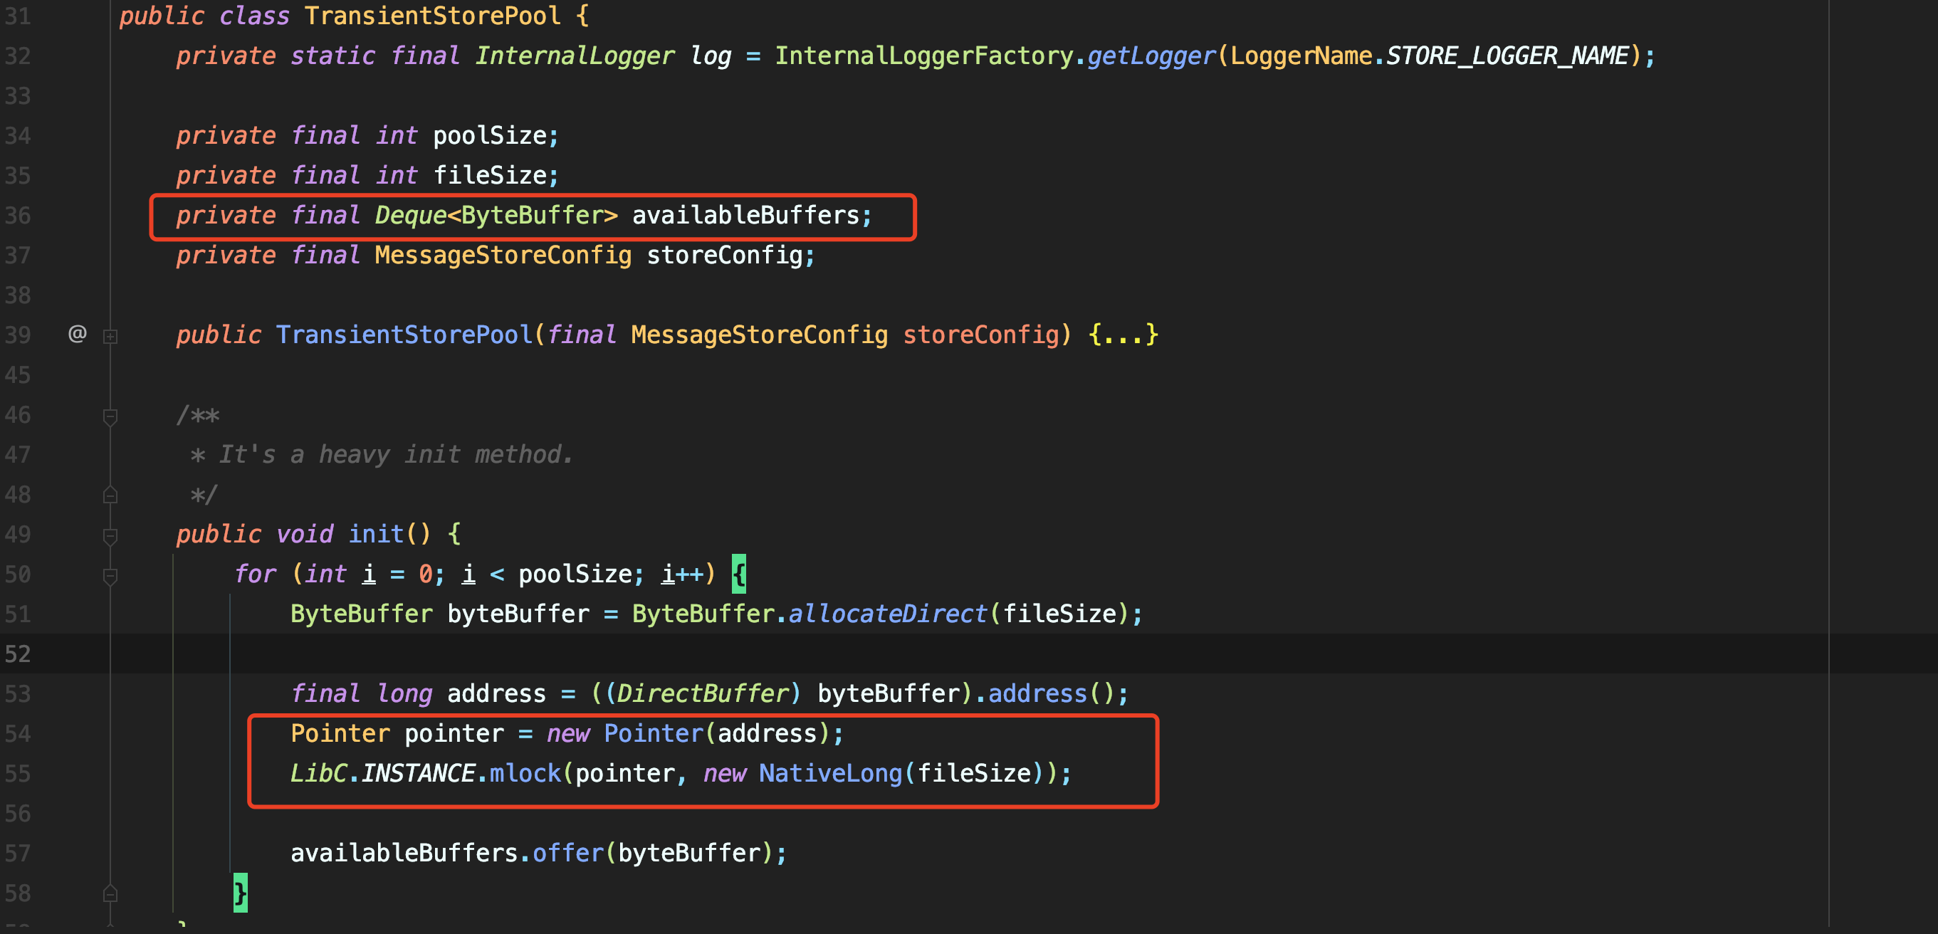1938x934 pixels.
Task: Click the init method name on line 49
Action: tap(376, 534)
